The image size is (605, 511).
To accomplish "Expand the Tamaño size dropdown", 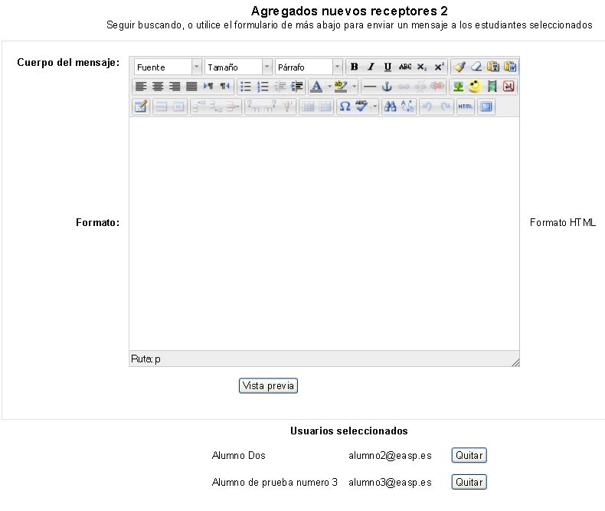I will (x=238, y=67).
